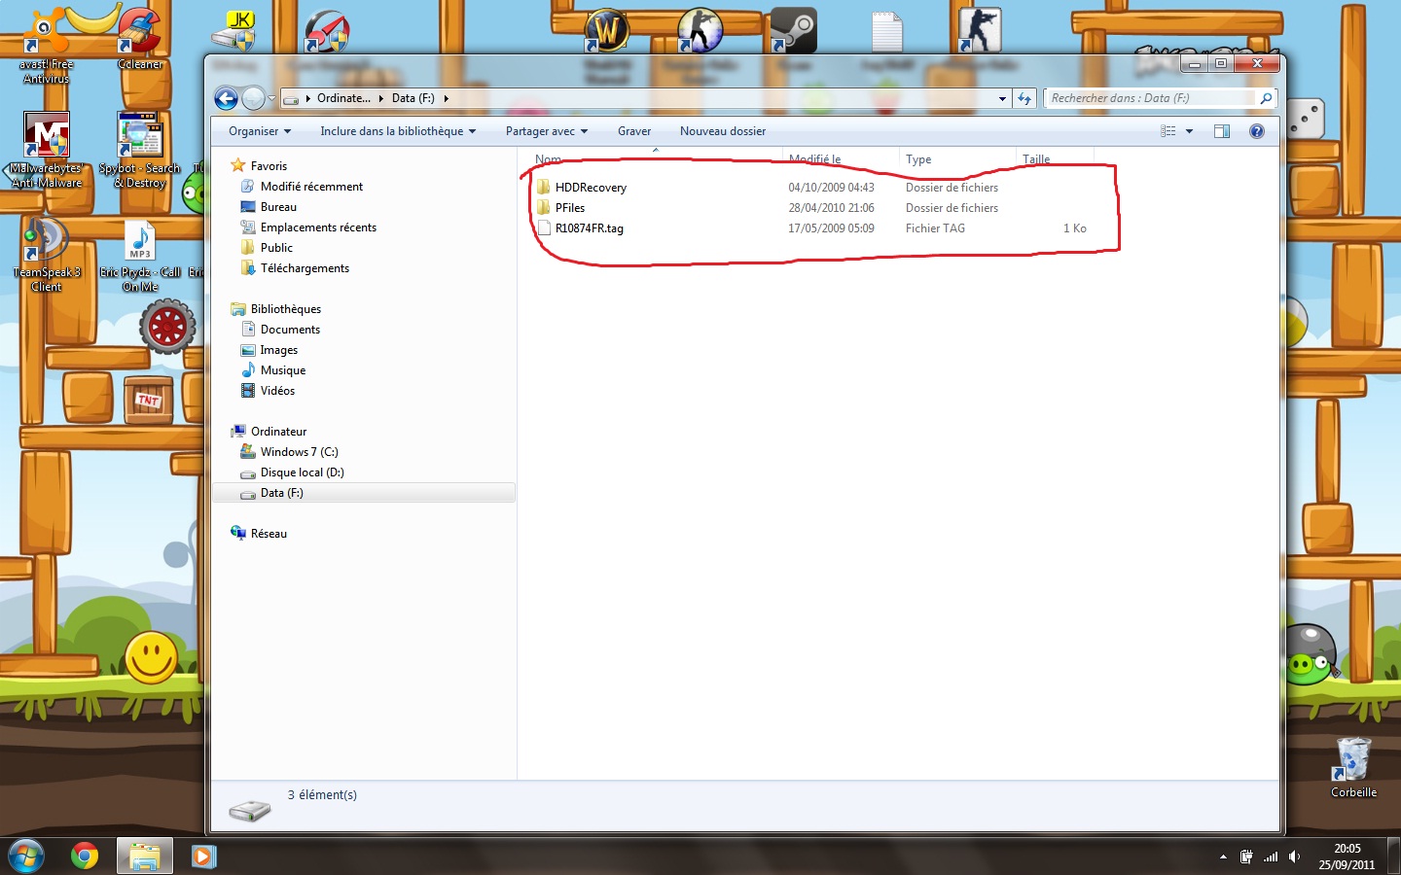Click Modifié récemment in Favoris

tap(311, 187)
